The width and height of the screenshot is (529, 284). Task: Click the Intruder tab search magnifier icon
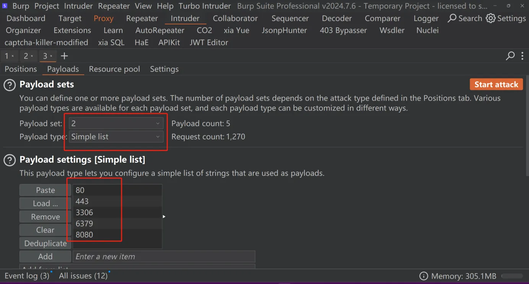(x=510, y=56)
